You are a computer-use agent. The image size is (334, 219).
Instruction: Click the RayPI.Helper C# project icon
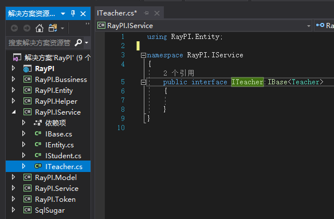27,101
